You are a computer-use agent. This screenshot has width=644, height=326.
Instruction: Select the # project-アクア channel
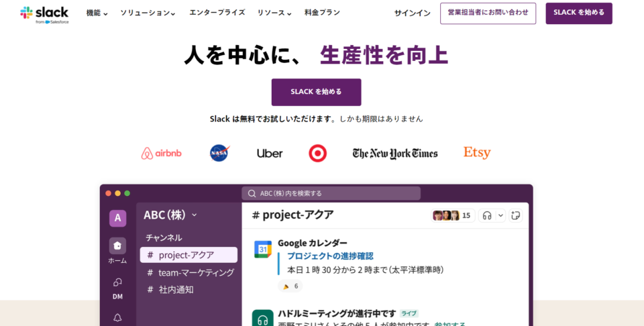pos(189,255)
